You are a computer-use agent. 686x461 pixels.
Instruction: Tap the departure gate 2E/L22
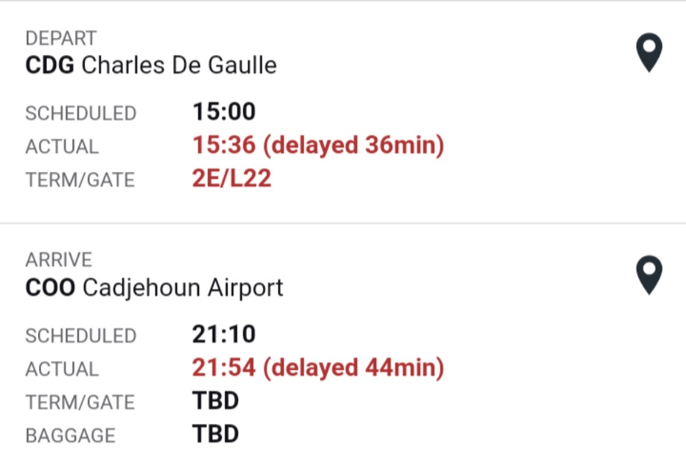[232, 179]
